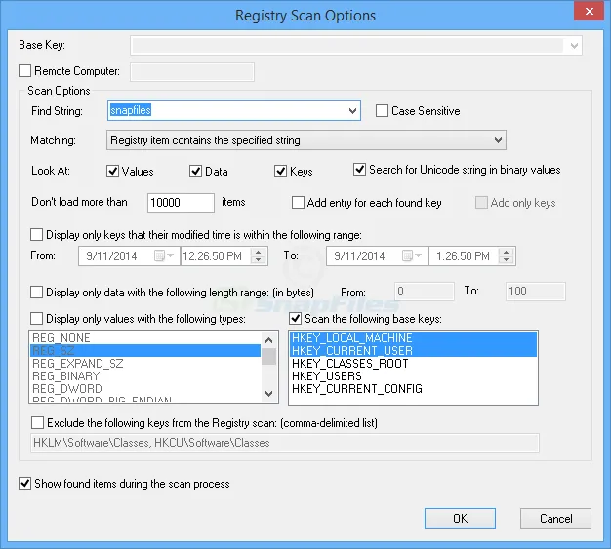
Task: Click the excluded keys list text field
Action: [285, 443]
